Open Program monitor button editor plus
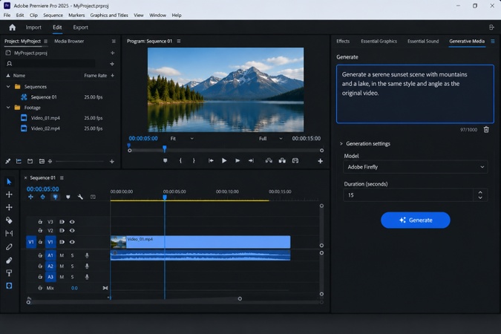Viewport: 501px width, 334px height. [x=320, y=161]
